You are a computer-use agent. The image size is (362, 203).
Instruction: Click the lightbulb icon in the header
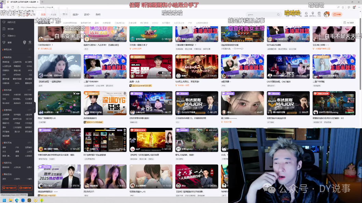(x=312, y=13)
